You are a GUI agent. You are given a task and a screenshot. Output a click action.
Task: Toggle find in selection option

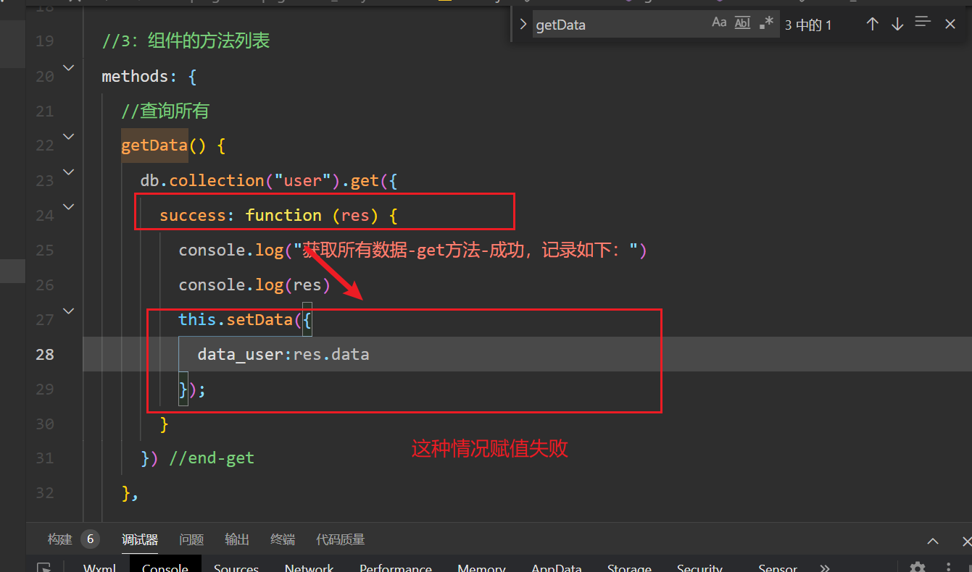pos(922,22)
